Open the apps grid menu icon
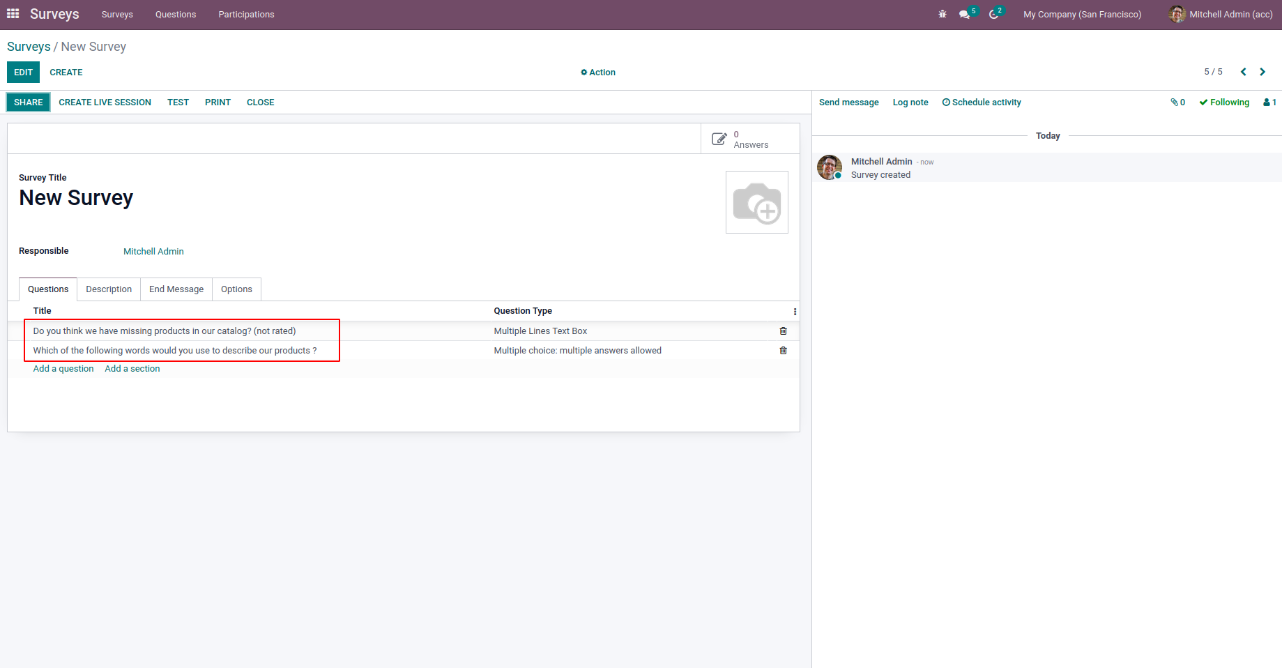This screenshot has width=1282, height=668. pos(13,14)
